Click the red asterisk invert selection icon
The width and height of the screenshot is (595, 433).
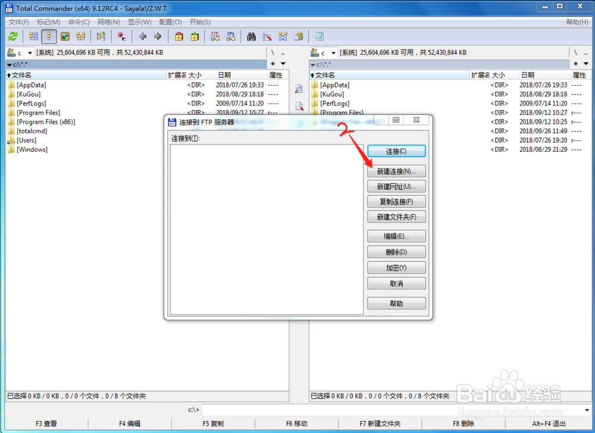tap(121, 36)
